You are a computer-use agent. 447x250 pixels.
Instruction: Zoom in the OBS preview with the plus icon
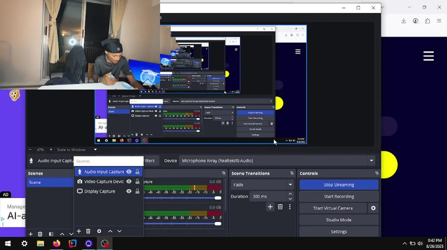[x=51, y=150]
